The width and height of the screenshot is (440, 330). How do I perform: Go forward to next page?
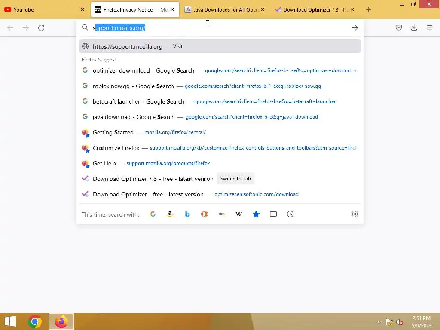pyautogui.click(x=26, y=28)
